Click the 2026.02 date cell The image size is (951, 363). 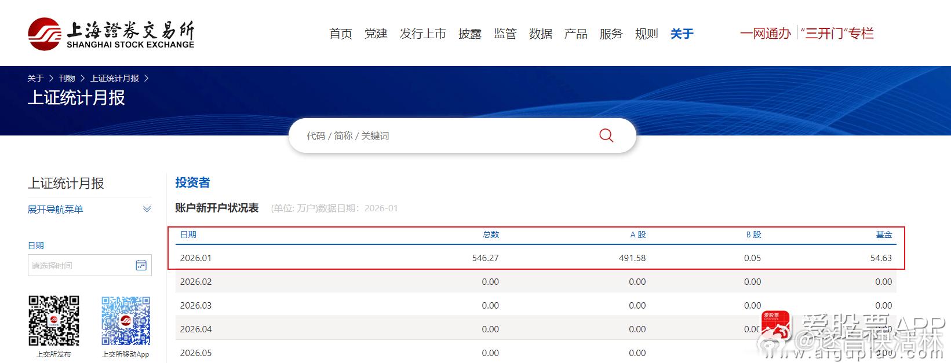click(x=196, y=281)
